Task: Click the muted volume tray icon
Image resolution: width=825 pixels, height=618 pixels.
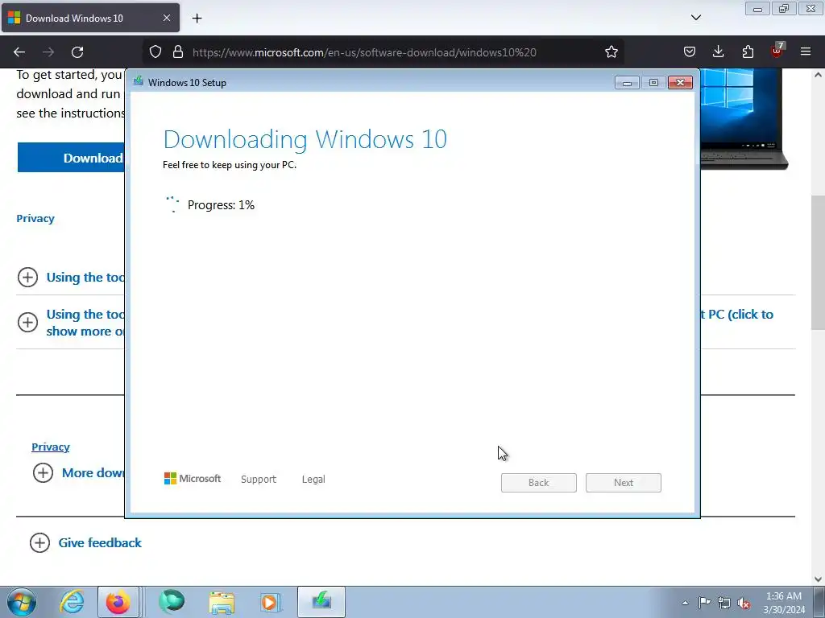Action: pos(744,603)
